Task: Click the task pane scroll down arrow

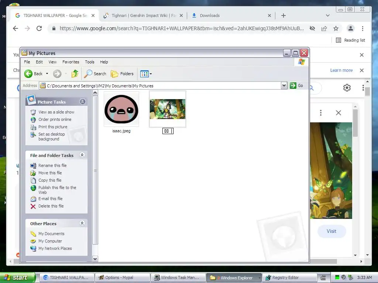Action: pos(95,259)
